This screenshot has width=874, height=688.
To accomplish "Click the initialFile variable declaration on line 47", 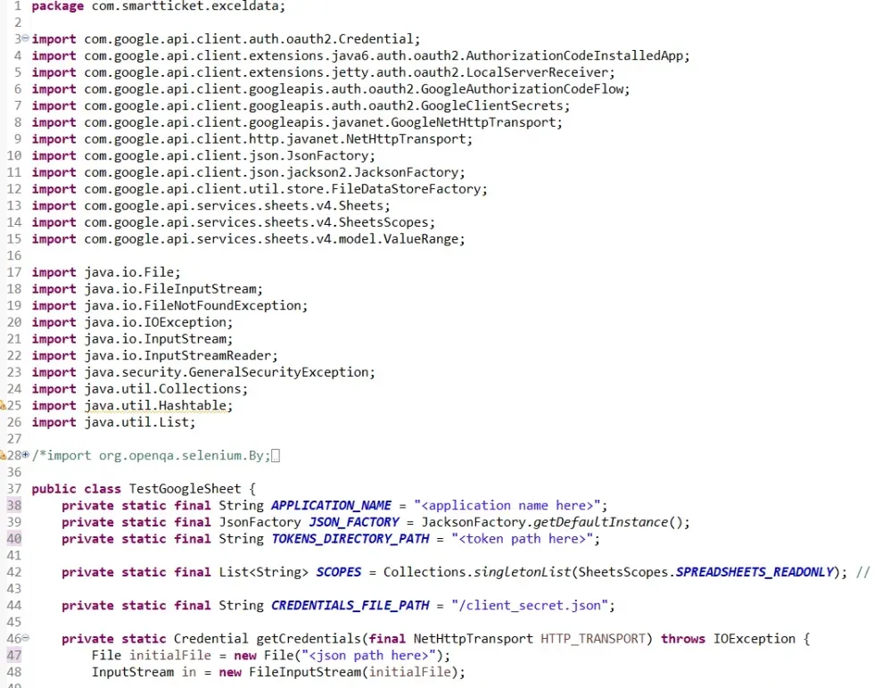I will pyautogui.click(x=170, y=656).
